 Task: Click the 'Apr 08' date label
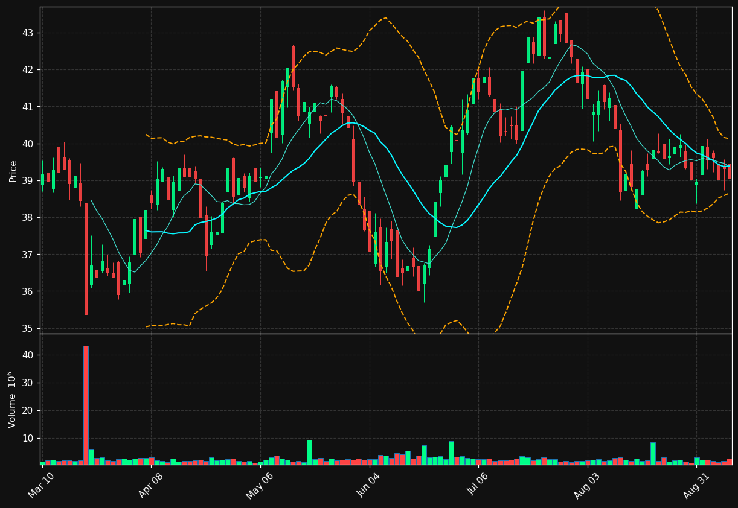151,486
